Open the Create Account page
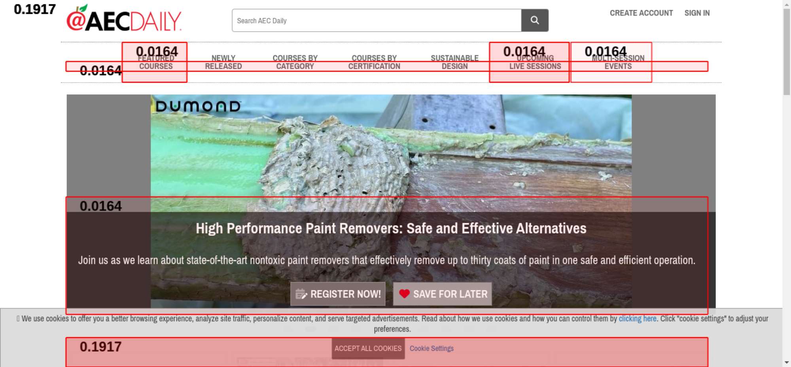Image resolution: width=791 pixels, height=367 pixels. (641, 13)
